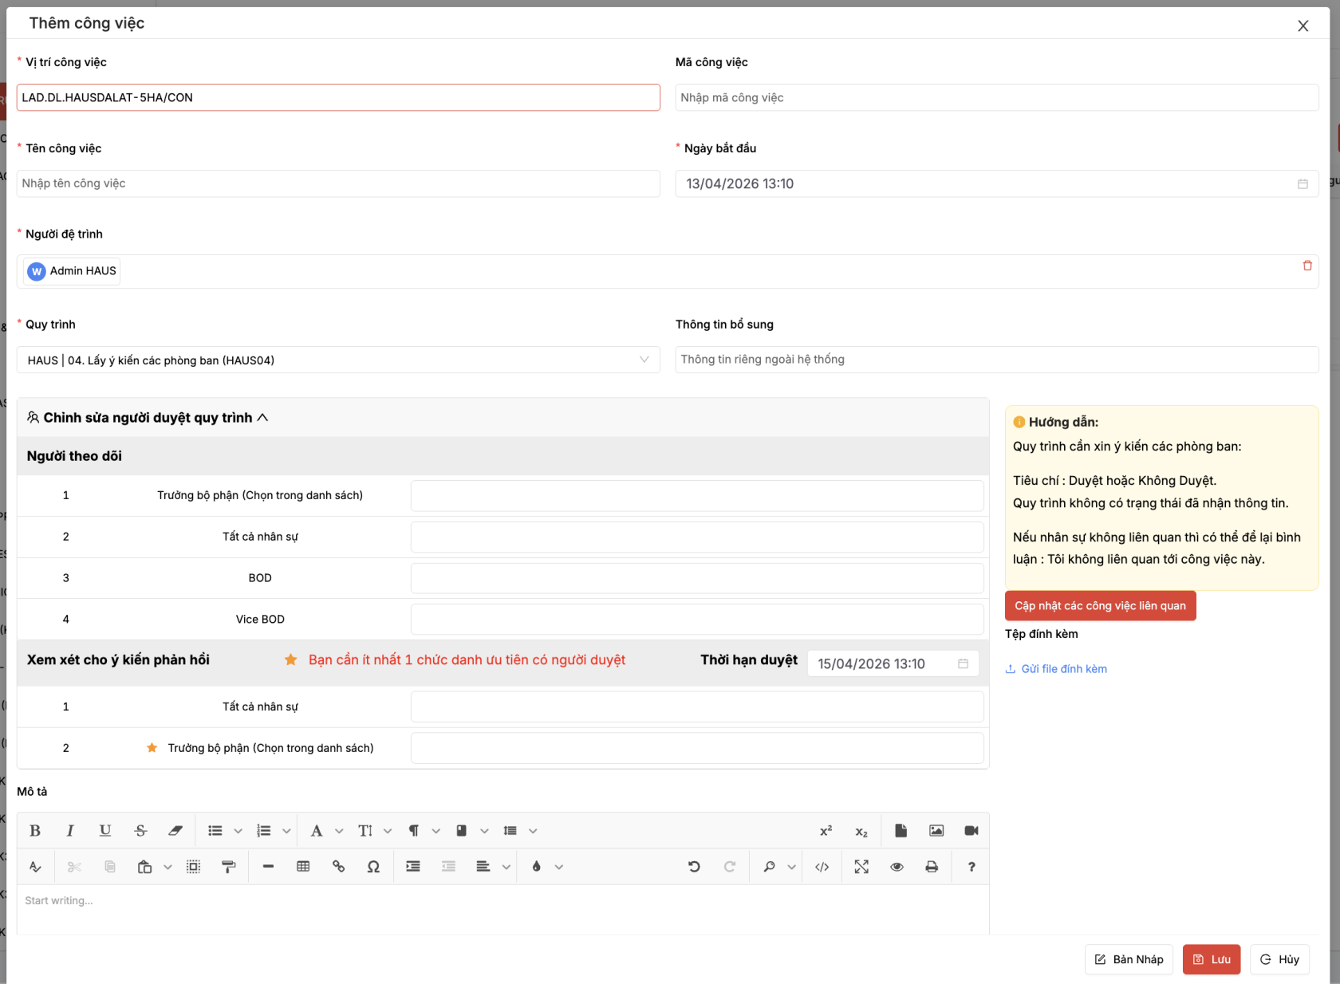
Task: Select the italic formatting icon
Action: (70, 830)
